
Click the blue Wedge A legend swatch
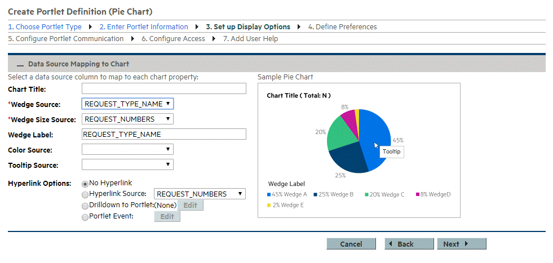click(x=269, y=195)
